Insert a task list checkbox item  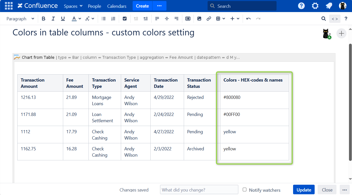click(x=125, y=19)
